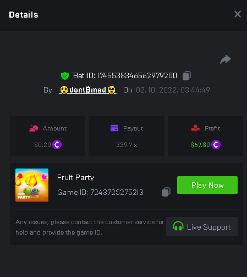
Task: Click the purple coin next to Amount
Action: [x=57, y=145]
